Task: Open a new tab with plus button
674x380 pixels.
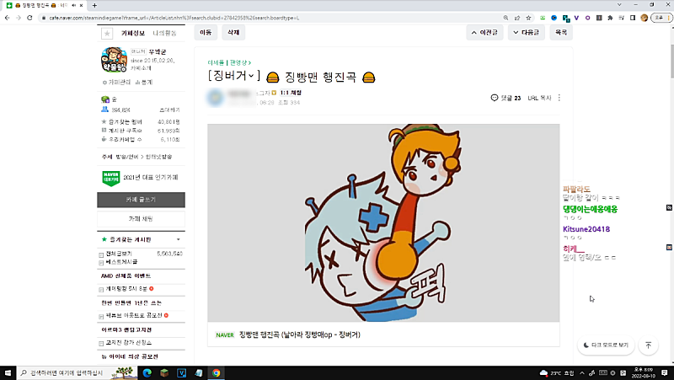Action: tap(94, 5)
